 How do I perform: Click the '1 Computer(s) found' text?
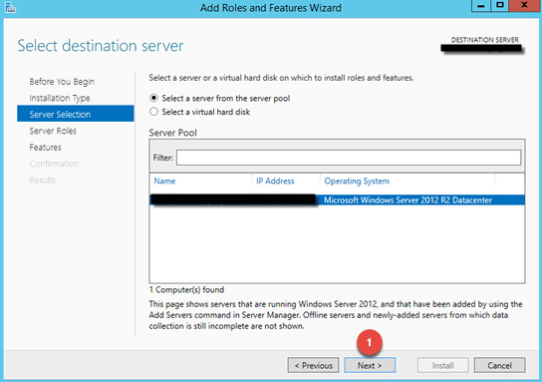[x=186, y=289]
